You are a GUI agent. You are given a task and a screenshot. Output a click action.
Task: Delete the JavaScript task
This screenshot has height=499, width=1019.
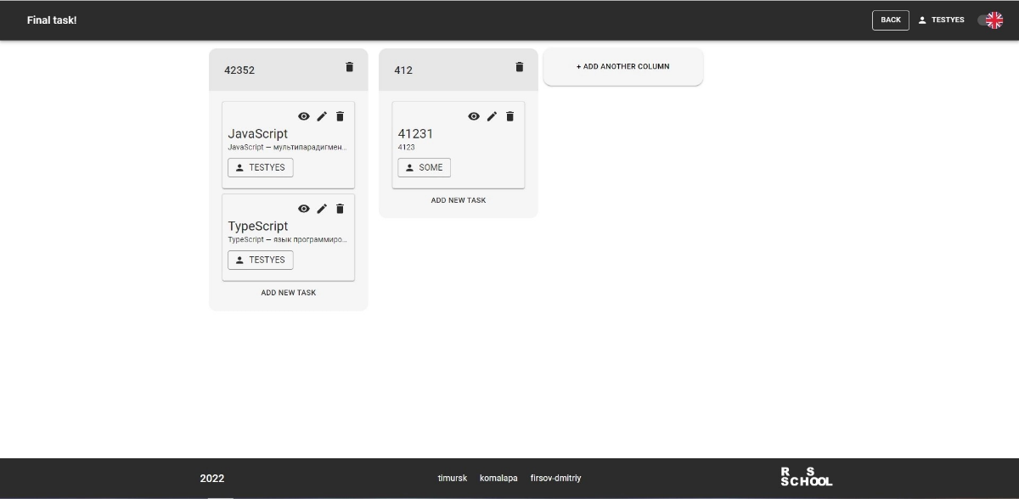click(341, 116)
